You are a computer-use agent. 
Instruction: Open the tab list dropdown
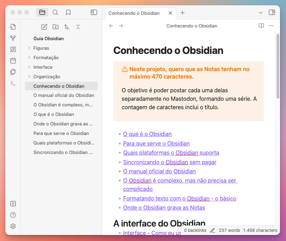point(260,12)
